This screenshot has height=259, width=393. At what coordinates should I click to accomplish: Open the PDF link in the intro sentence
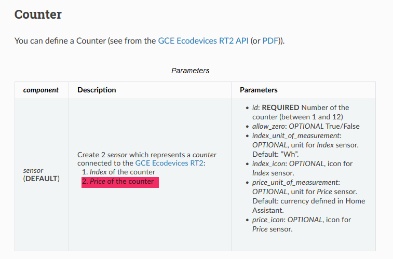(269, 40)
